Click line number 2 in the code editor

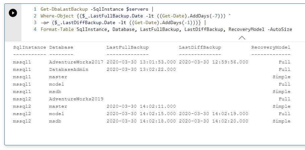(35, 16)
